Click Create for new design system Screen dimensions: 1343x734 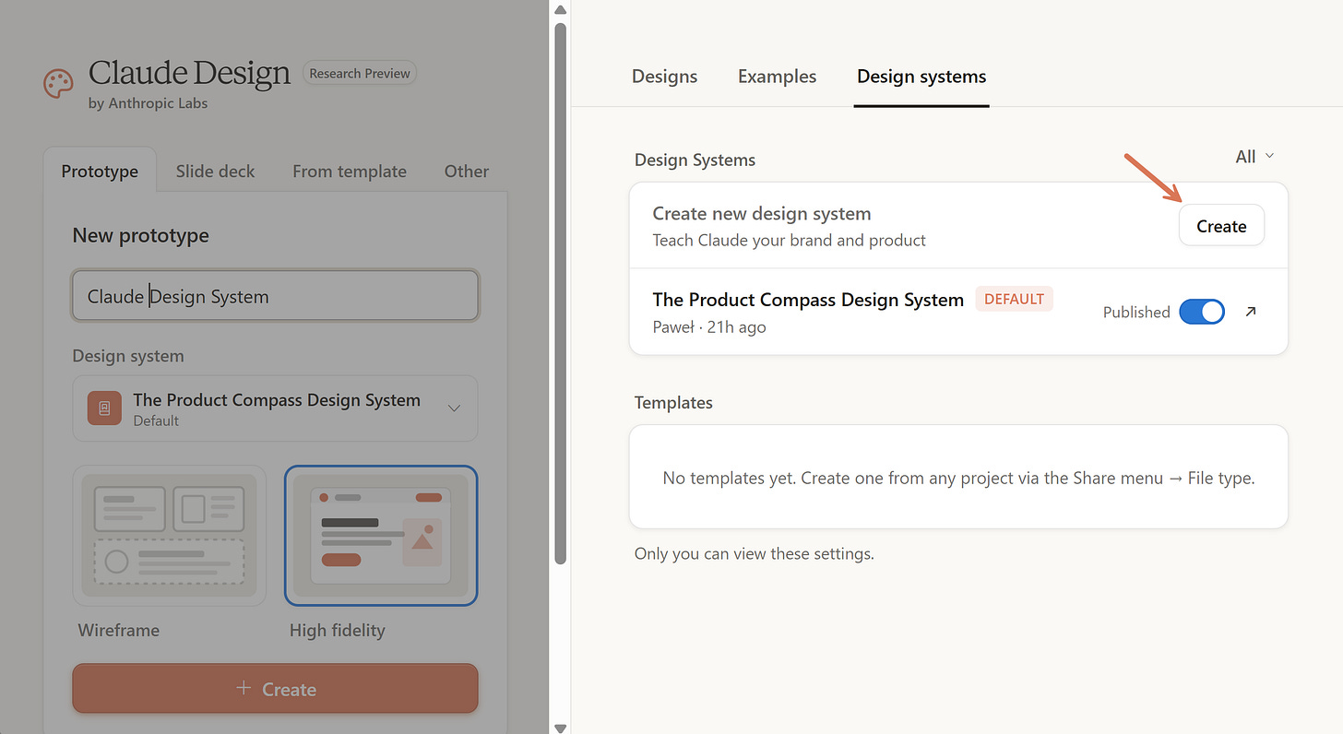pos(1221,226)
